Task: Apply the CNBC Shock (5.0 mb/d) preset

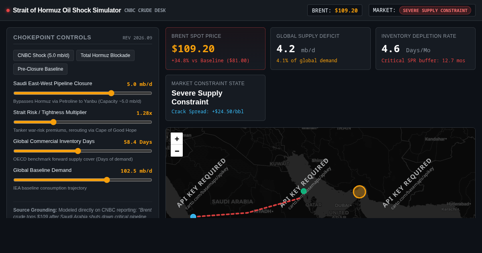Action: pos(43,55)
